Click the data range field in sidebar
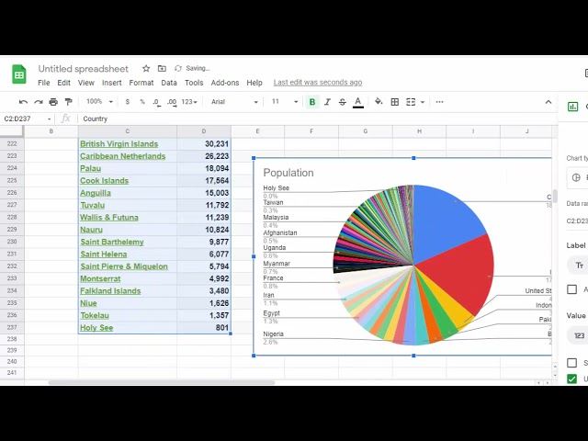Image resolution: width=588 pixels, height=441 pixels. [578, 221]
